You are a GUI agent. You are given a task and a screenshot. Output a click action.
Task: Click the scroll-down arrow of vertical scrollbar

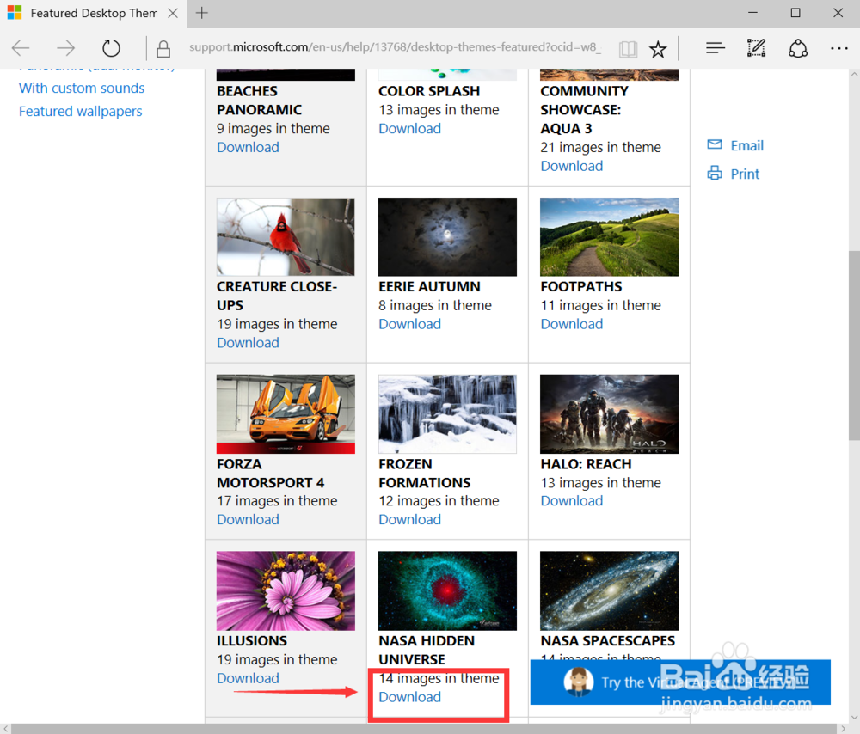point(854,717)
